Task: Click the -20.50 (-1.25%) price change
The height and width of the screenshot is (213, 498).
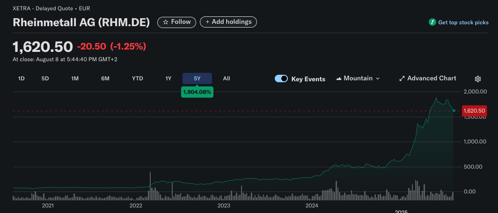Action: pyautogui.click(x=111, y=46)
